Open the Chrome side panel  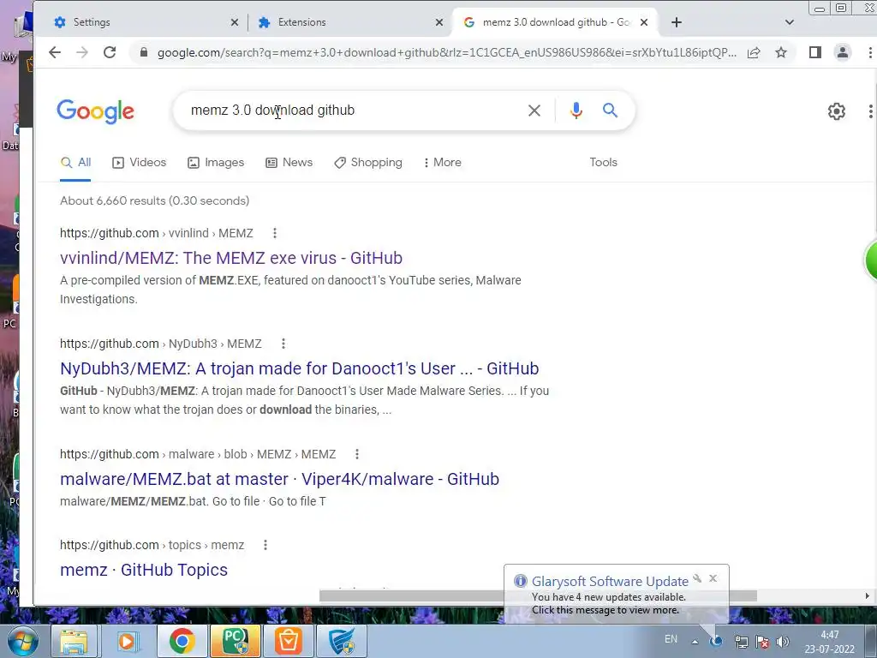click(815, 52)
